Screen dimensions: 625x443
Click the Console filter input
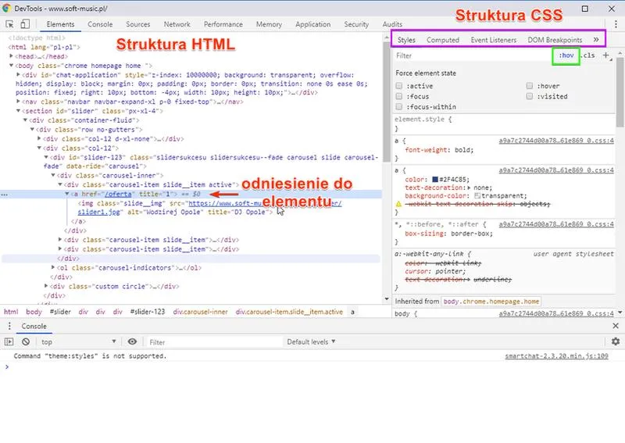click(x=214, y=341)
